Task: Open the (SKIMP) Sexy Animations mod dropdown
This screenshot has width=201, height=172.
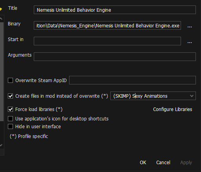Action: tap(153, 96)
